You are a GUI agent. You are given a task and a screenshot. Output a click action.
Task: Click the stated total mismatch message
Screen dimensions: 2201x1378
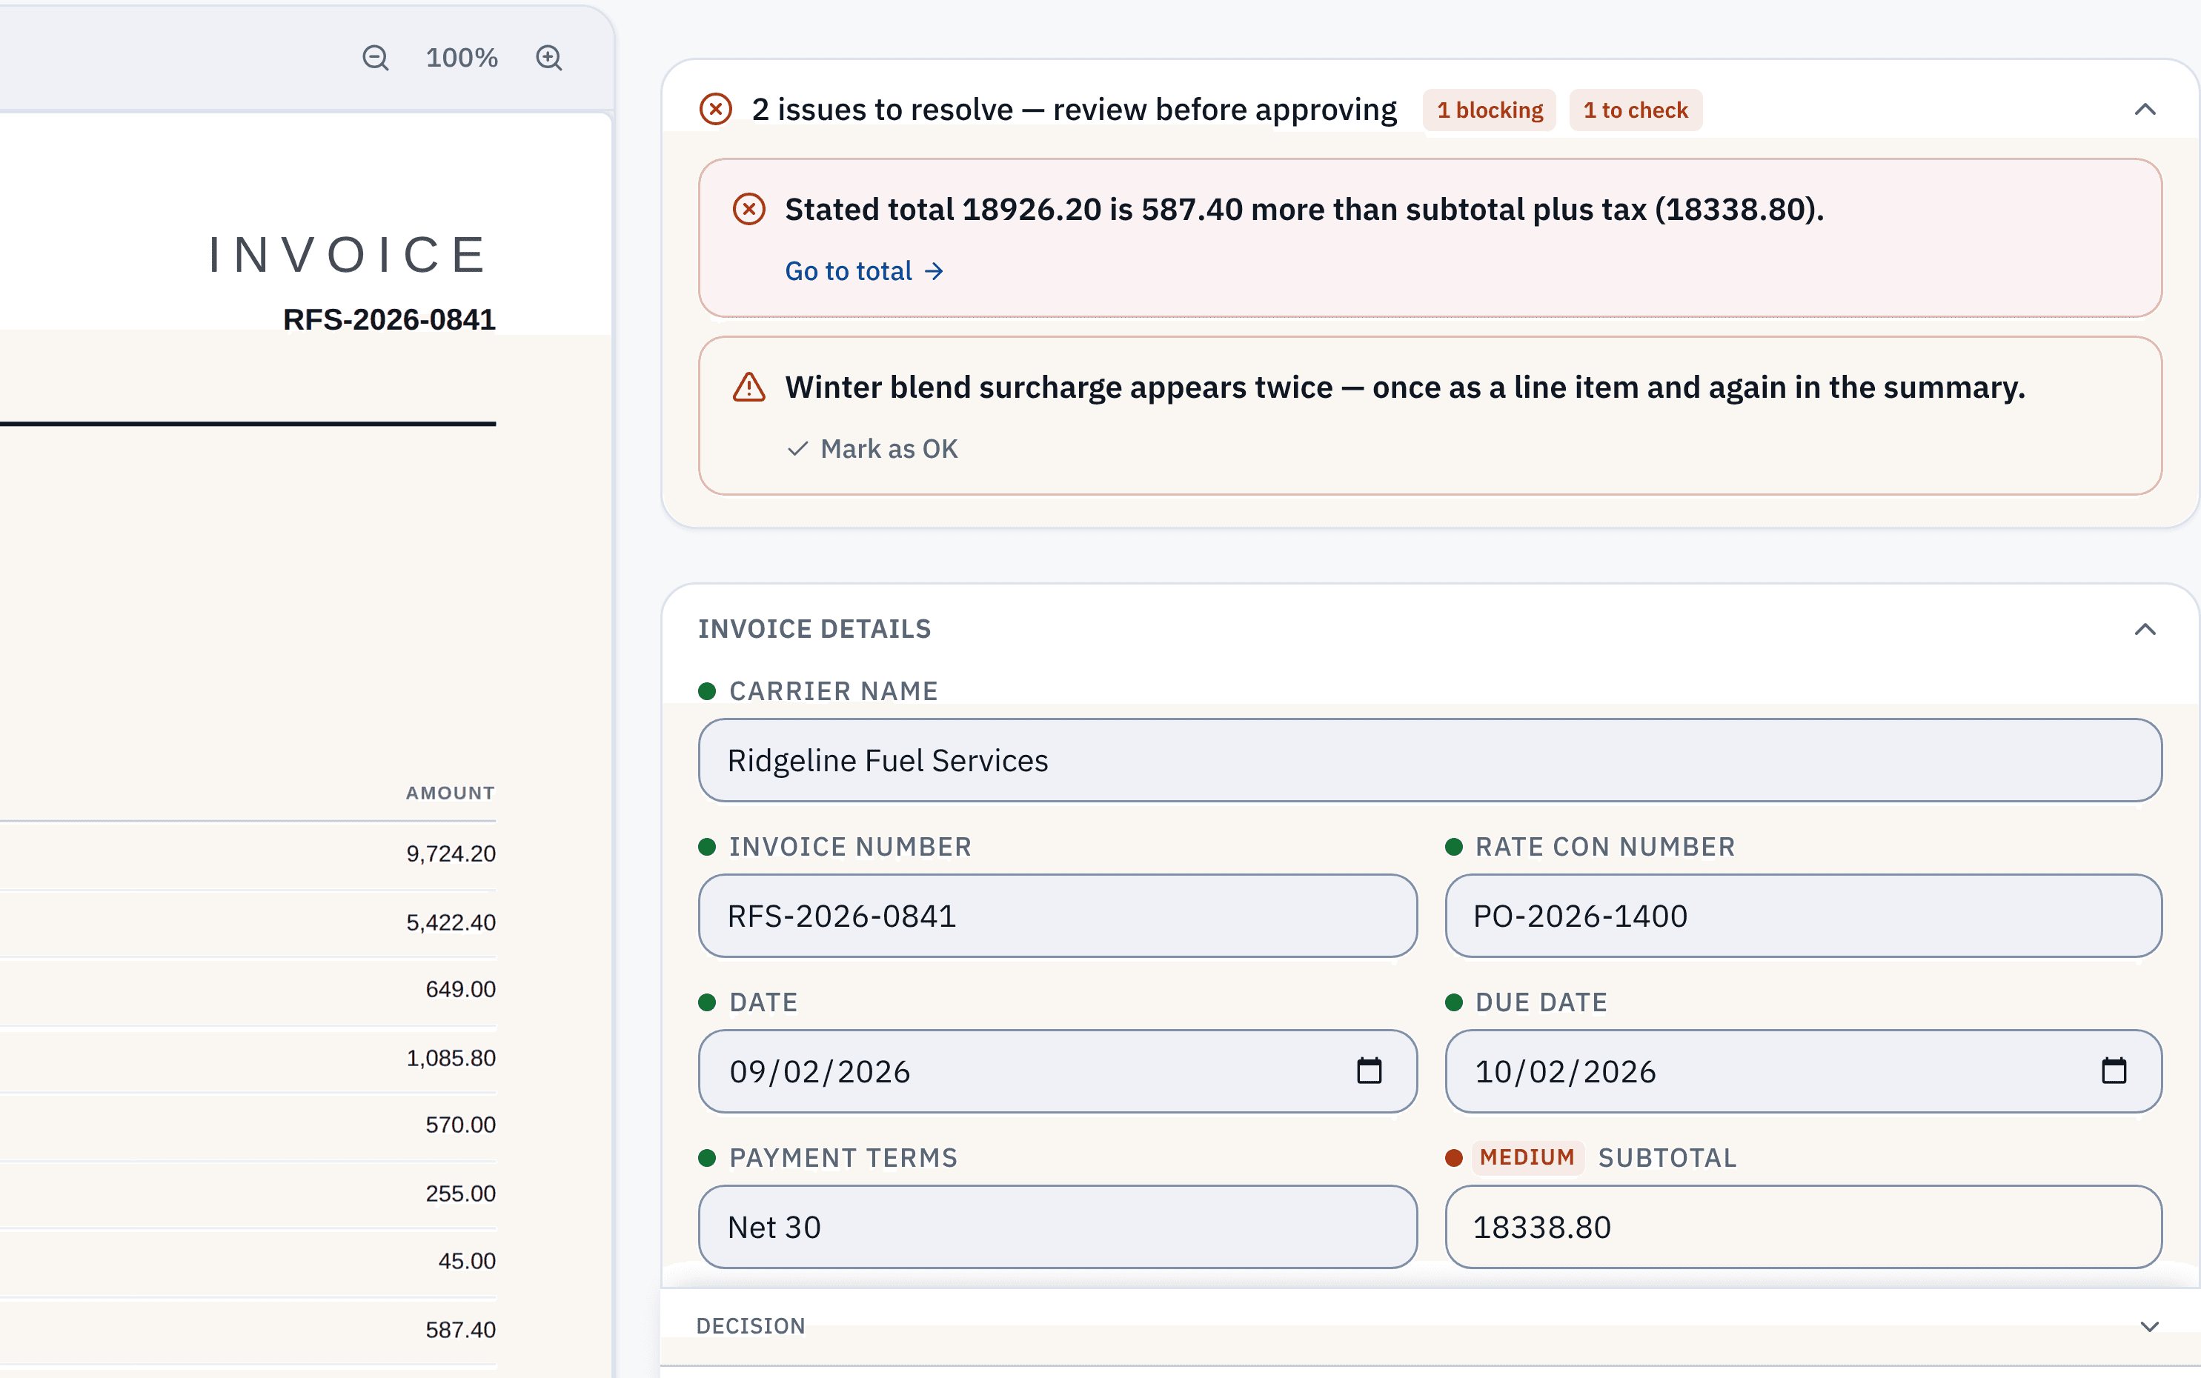(x=1304, y=210)
